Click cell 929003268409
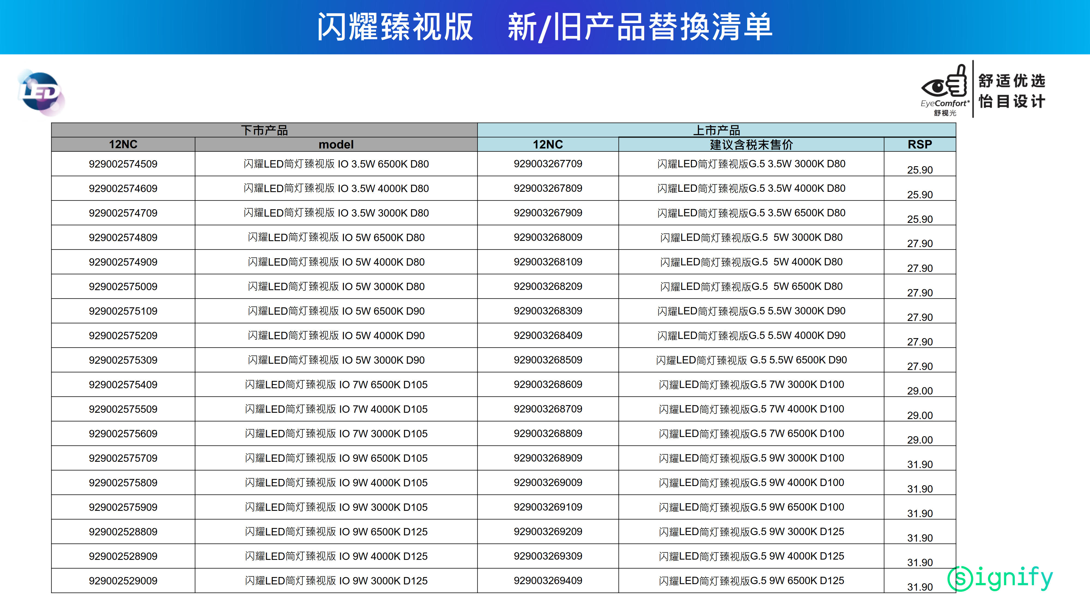Image resolution: width=1090 pixels, height=613 pixels. (x=548, y=336)
